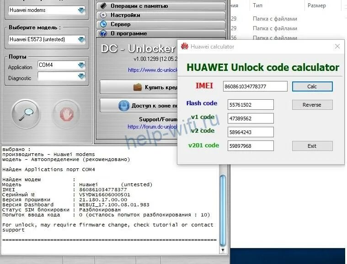Follow the forum.dc-unlocker support link
Image resolution: width=347 pixels, height=264 pixels.
pos(152,127)
